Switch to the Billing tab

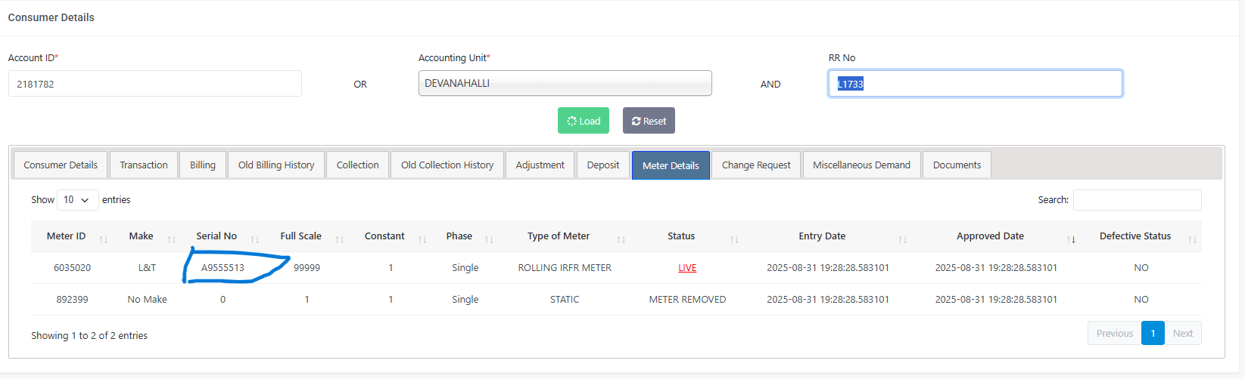[x=203, y=165]
